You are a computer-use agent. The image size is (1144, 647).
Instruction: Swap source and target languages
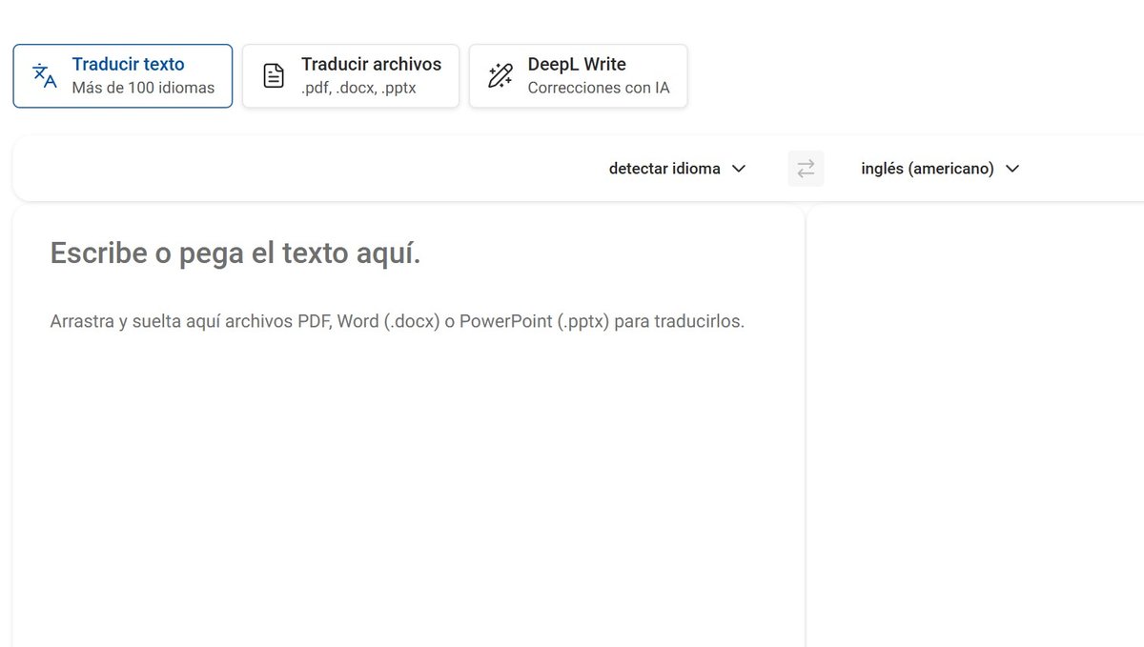[806, 169]
